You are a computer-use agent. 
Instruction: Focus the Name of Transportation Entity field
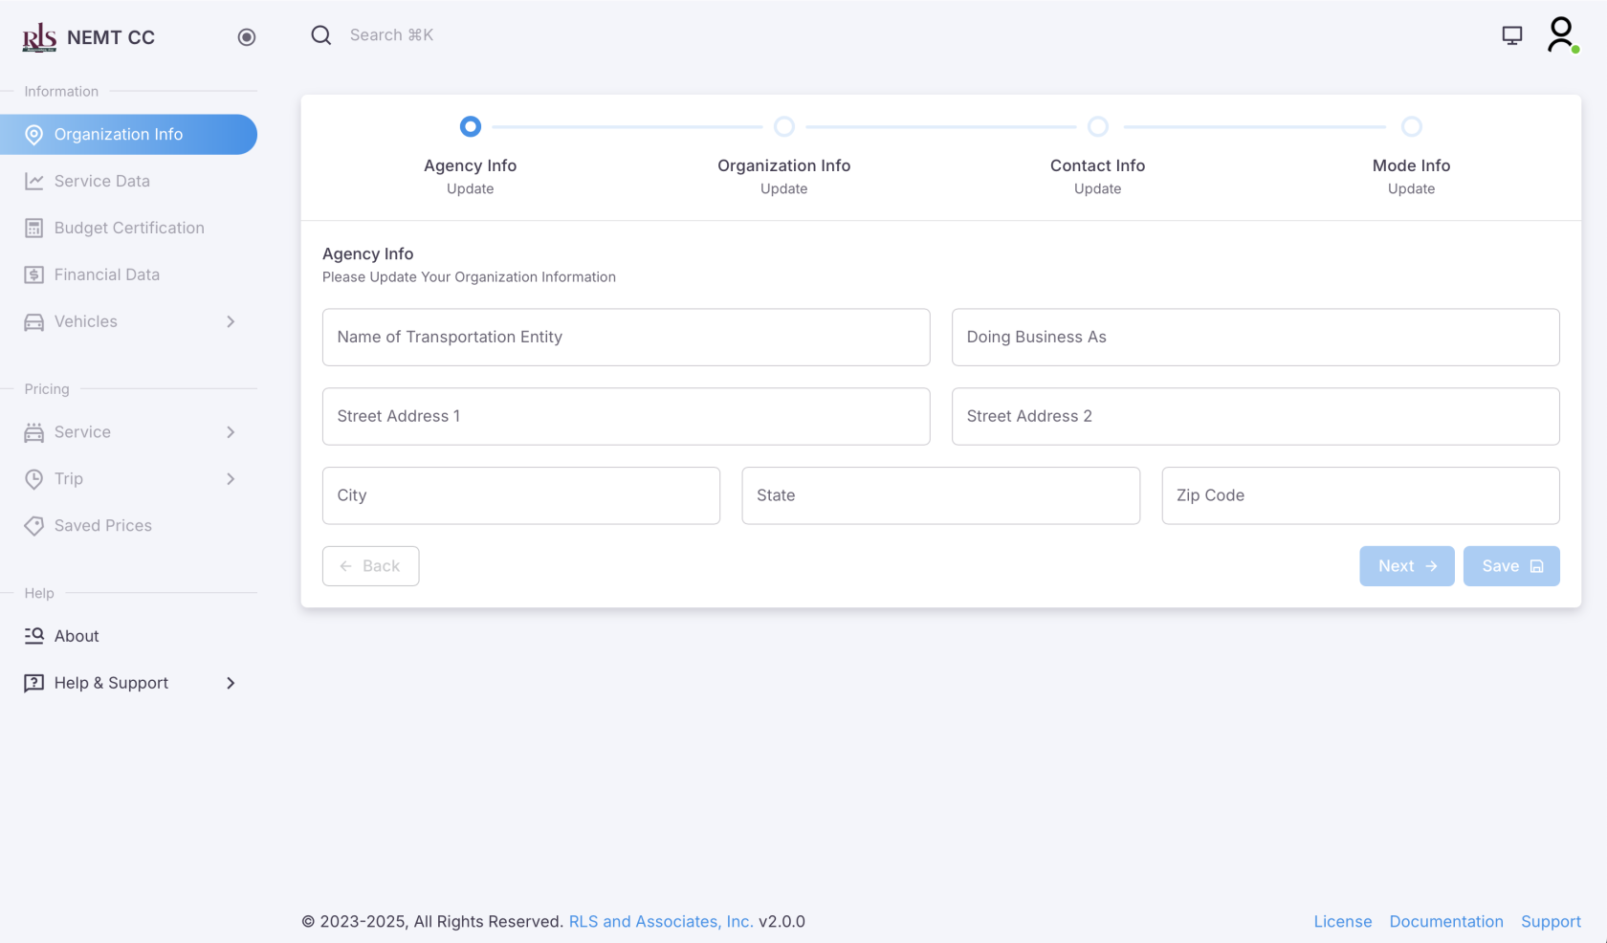(x=626, y=337)
